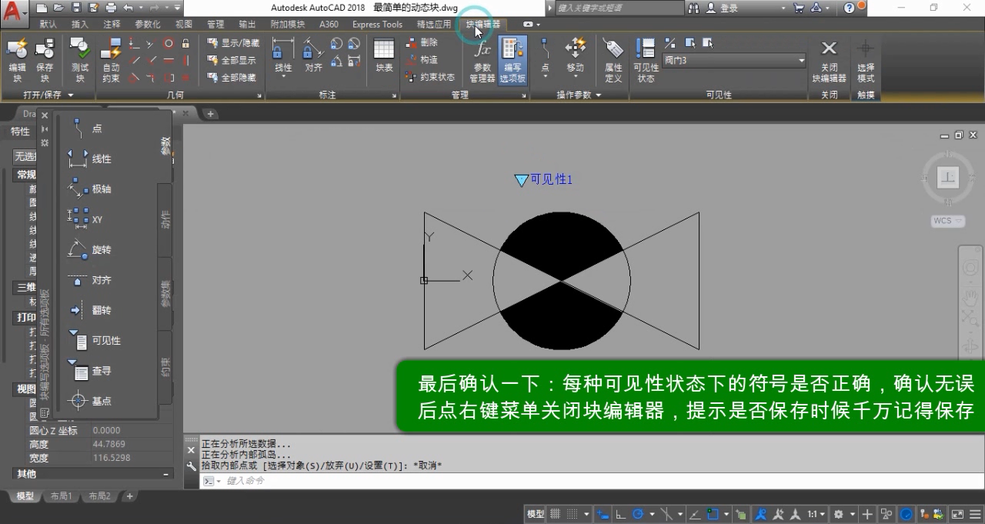Image resolution: width=985 pixels, height=524 pixels.
Task: Select the Linear (线性) parameter in palette
Action: 90,159
